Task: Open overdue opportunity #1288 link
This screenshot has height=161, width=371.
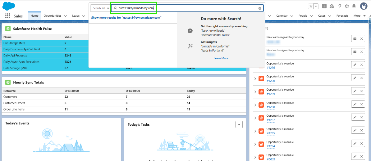Action: tap(271, 107)
